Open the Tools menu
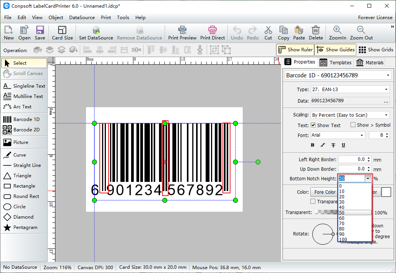This screenshot has height=273, width=396. click(123, 18)
